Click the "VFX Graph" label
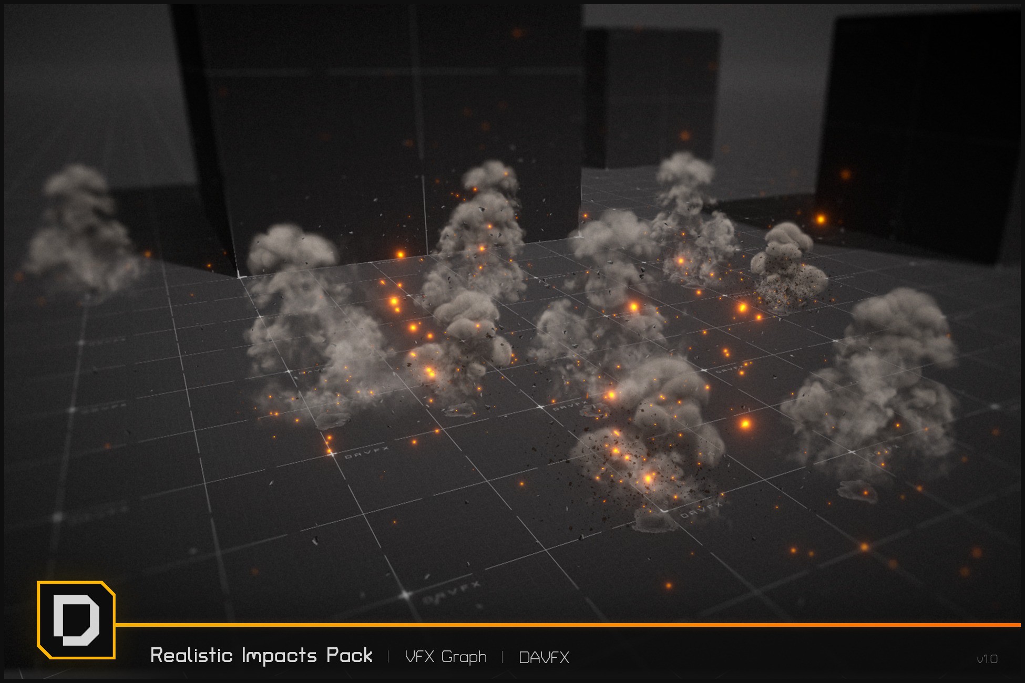Viewport: 1025px width, 683px height. click(x=446, y=657)
